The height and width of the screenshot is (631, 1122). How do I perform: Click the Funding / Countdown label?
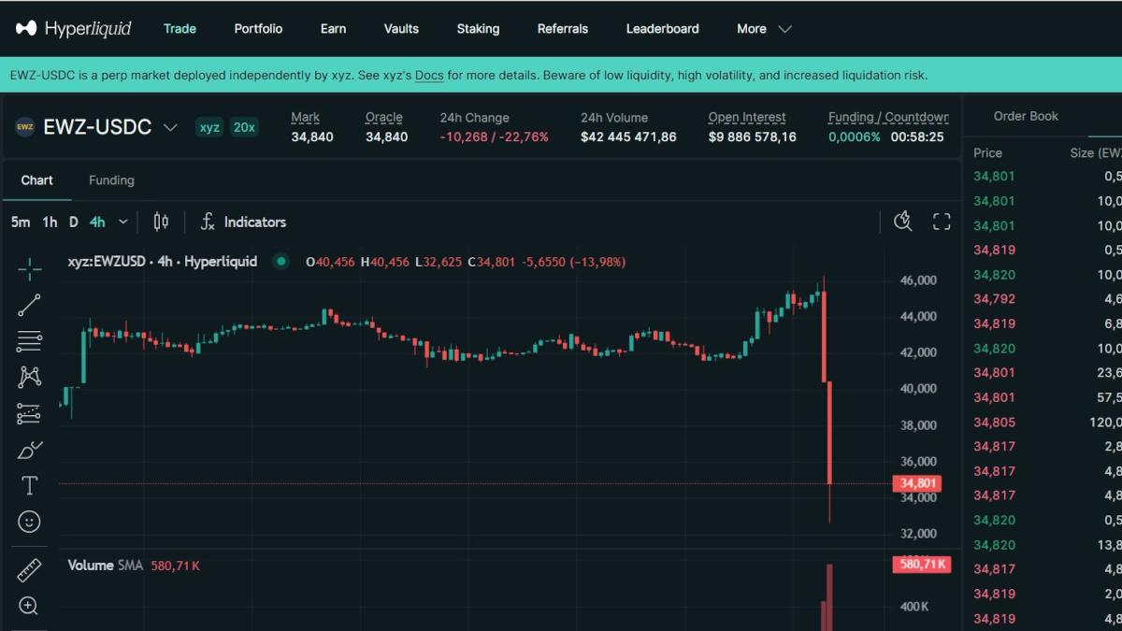(888, 118)
